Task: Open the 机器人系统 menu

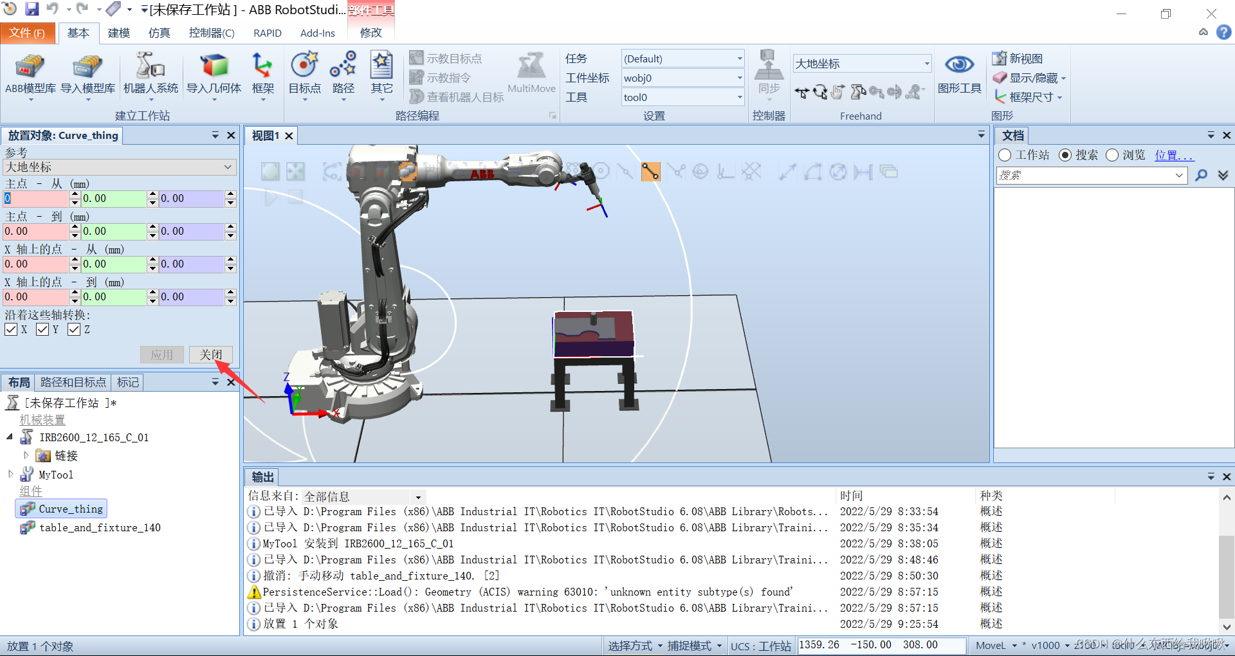Action: click(151, 76)
